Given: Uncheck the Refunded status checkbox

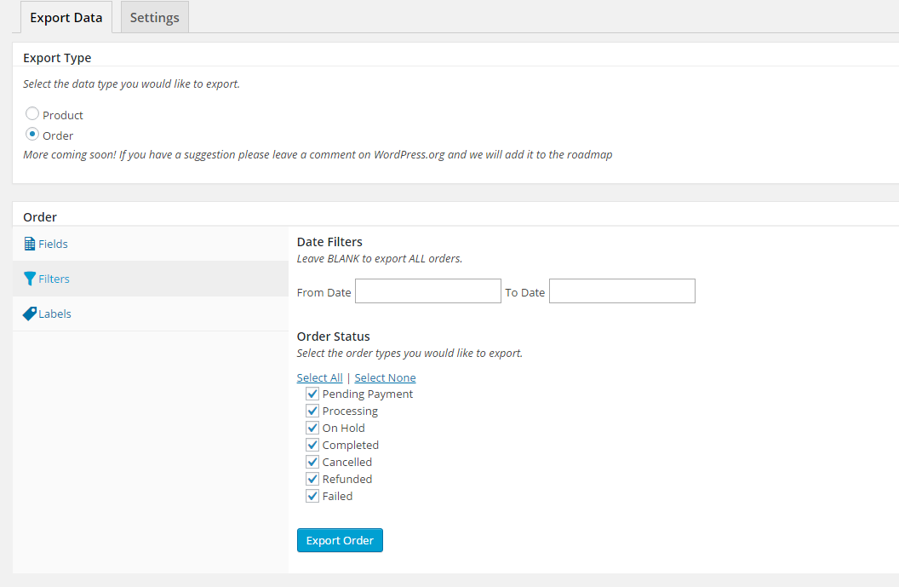Looking at the screenshot, I should click(312, 479).
